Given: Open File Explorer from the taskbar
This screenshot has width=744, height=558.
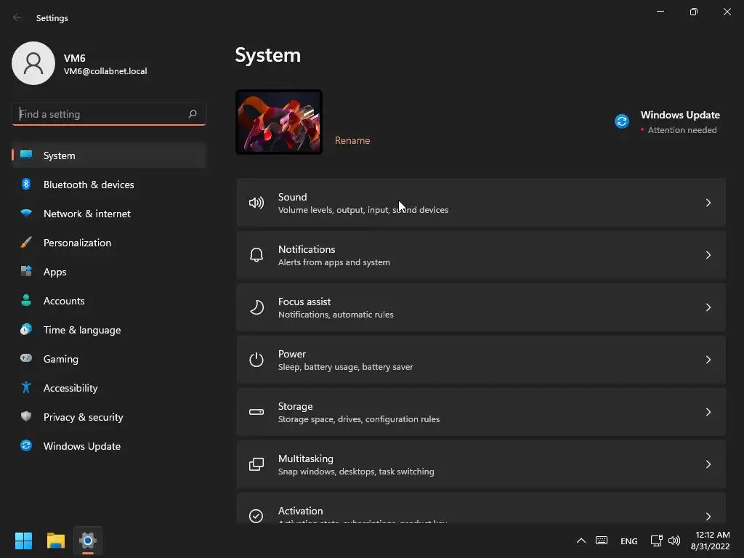Looking at the screenshot, I should click(55, 541).
